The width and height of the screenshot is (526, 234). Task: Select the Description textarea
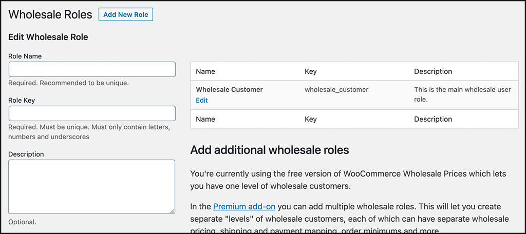tap(92, 186)
